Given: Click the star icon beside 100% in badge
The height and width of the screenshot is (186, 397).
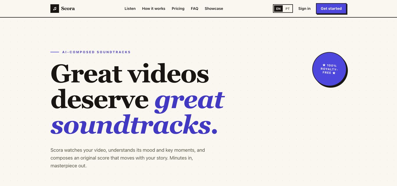Looking at the screenshot, I should 324,65.
